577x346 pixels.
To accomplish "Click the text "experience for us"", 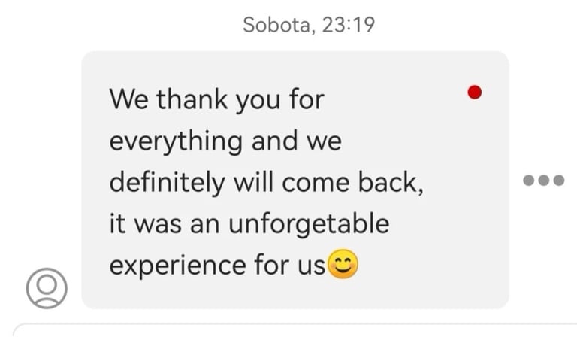I will coord(218,265).
